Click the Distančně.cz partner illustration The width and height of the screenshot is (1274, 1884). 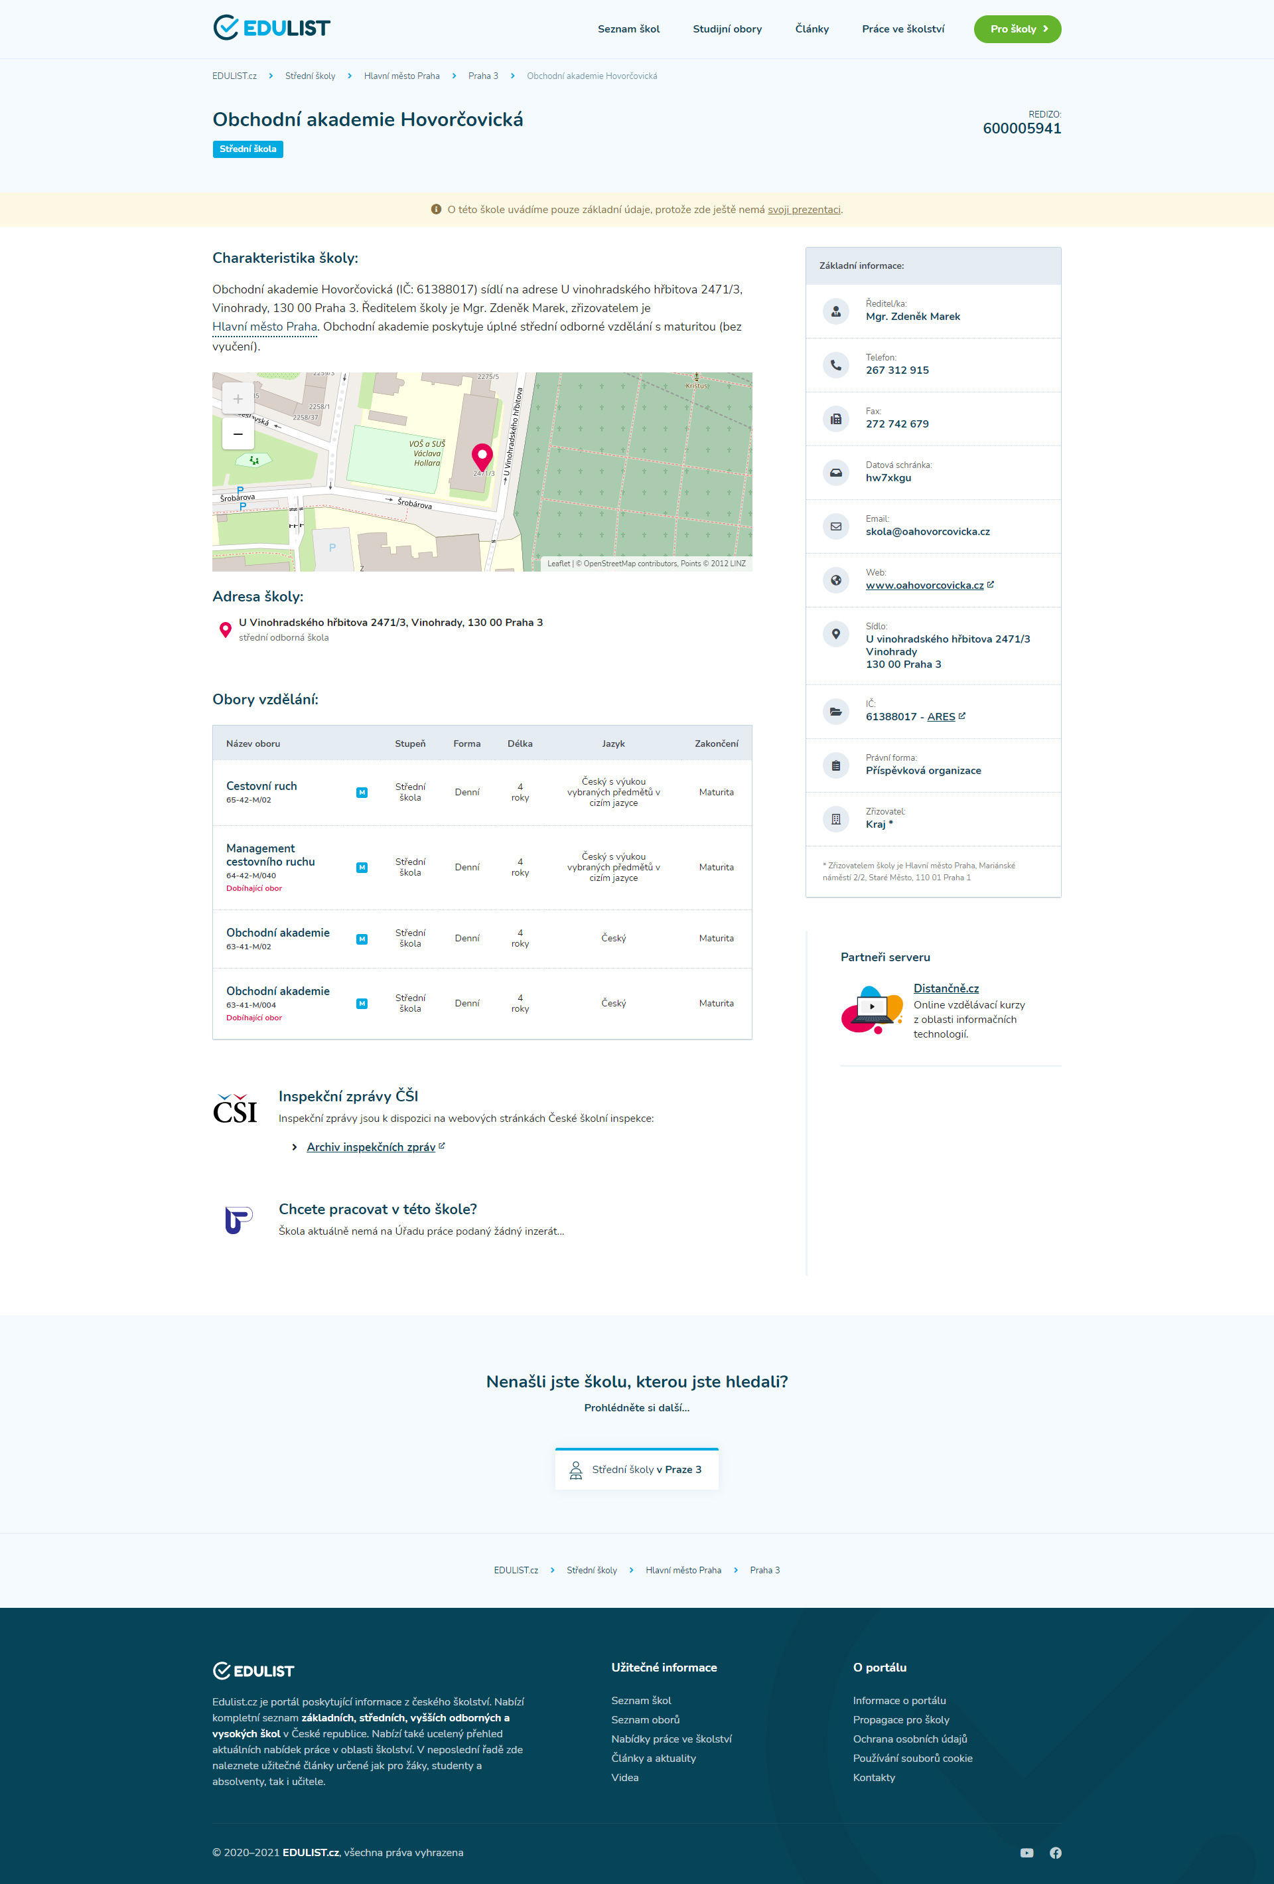click(872, 1010)
